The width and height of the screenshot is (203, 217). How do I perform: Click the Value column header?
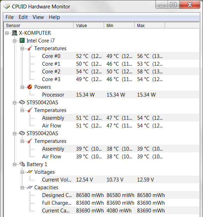[89, 26]
